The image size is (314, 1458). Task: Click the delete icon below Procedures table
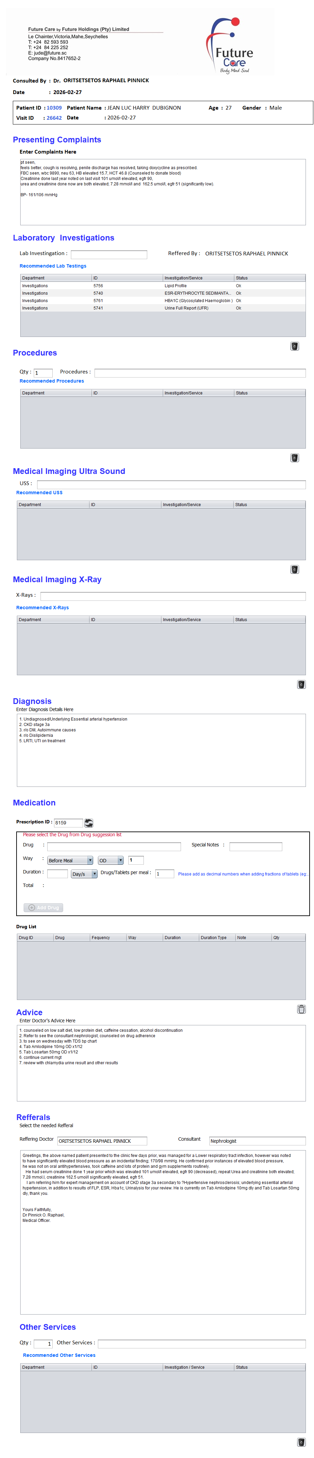294,458
